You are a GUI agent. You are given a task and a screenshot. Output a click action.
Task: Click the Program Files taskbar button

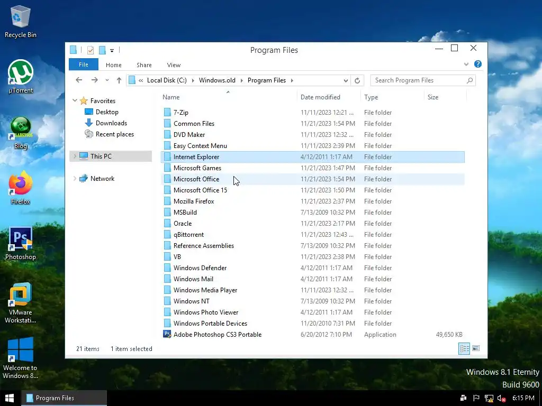tap(64, 398)
